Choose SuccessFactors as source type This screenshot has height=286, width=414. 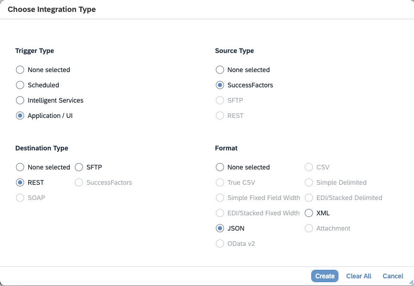[220, 85]
